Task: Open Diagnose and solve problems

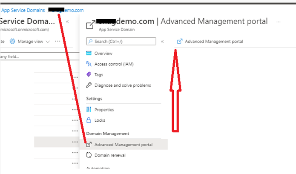Action: tap(124, 85)
